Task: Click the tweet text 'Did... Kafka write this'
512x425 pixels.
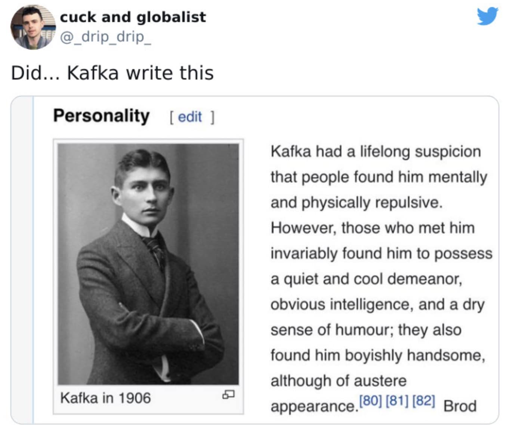Action: [x=112, y=73]
